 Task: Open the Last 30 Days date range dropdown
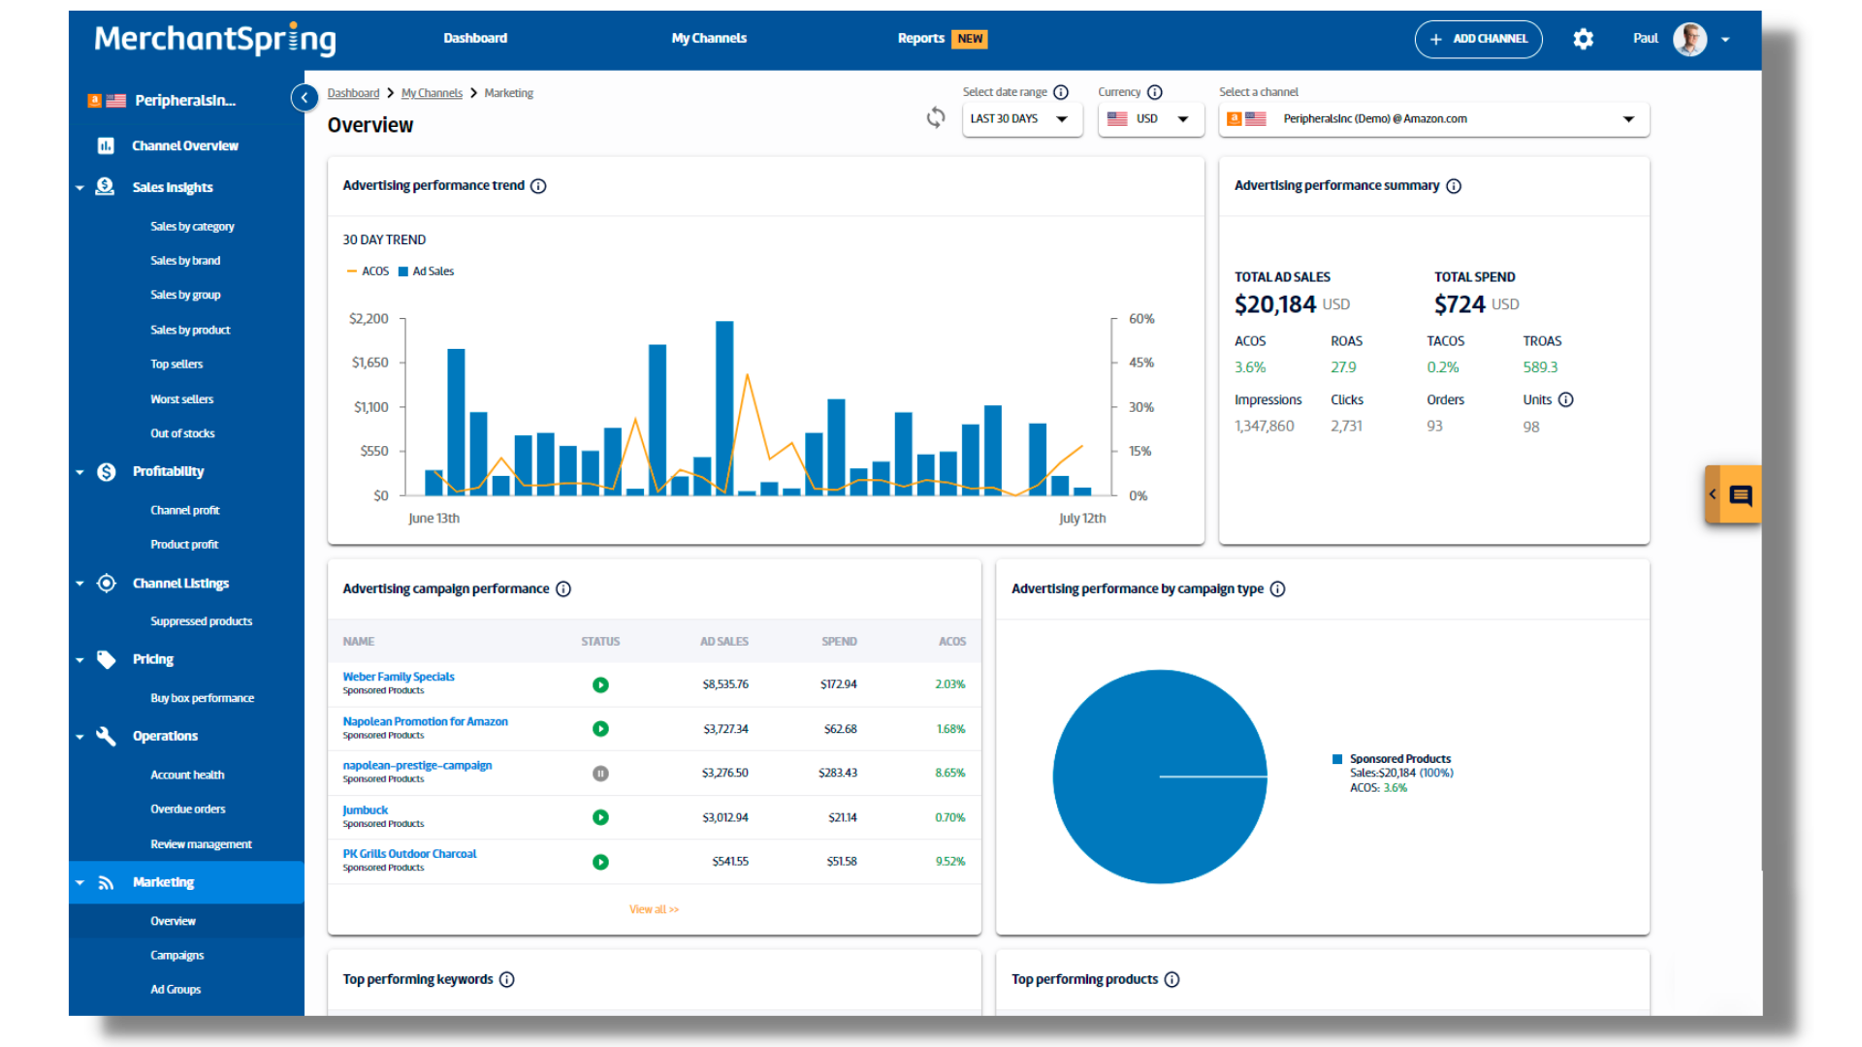(1021, 119)
